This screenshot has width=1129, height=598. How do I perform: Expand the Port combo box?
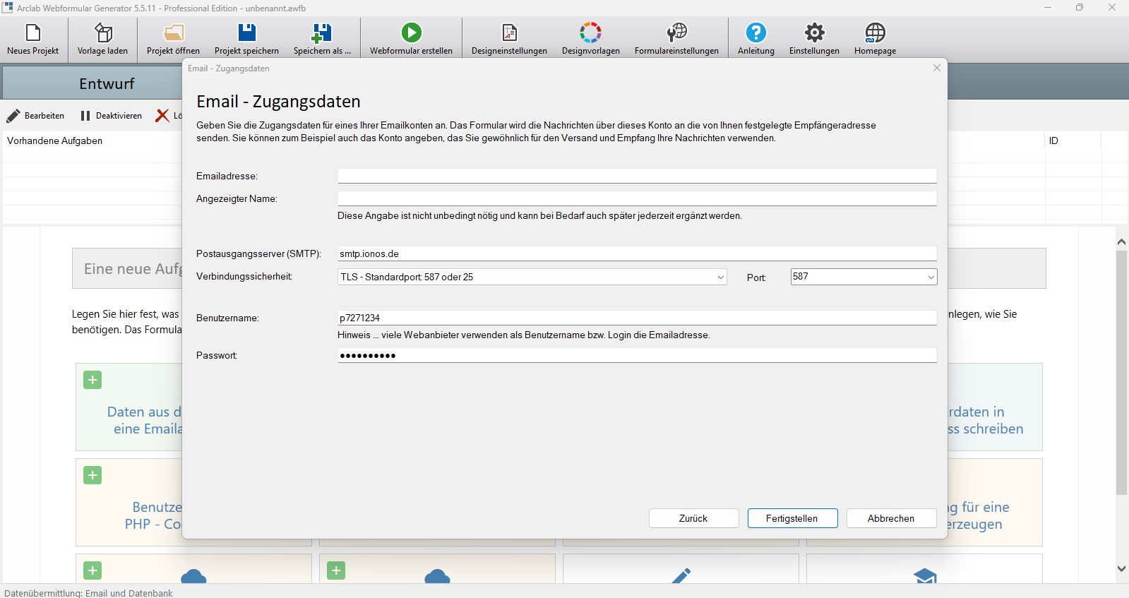[x=931, y=277]
